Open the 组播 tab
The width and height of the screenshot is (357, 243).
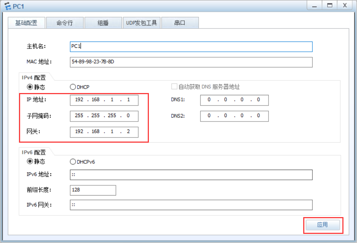tap(103, 23)
